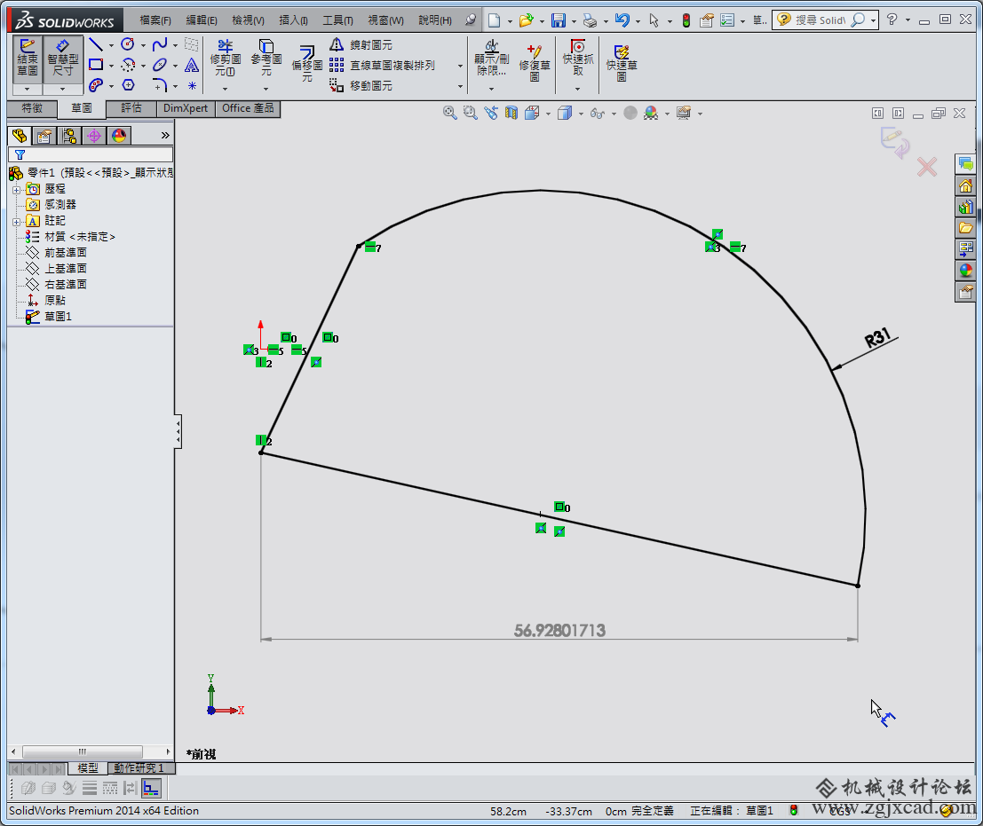The width and height of the screenshot is (983, 826).
Task: Switch to the 特徵 (Features) tab
Action: (x=32, y=108)
